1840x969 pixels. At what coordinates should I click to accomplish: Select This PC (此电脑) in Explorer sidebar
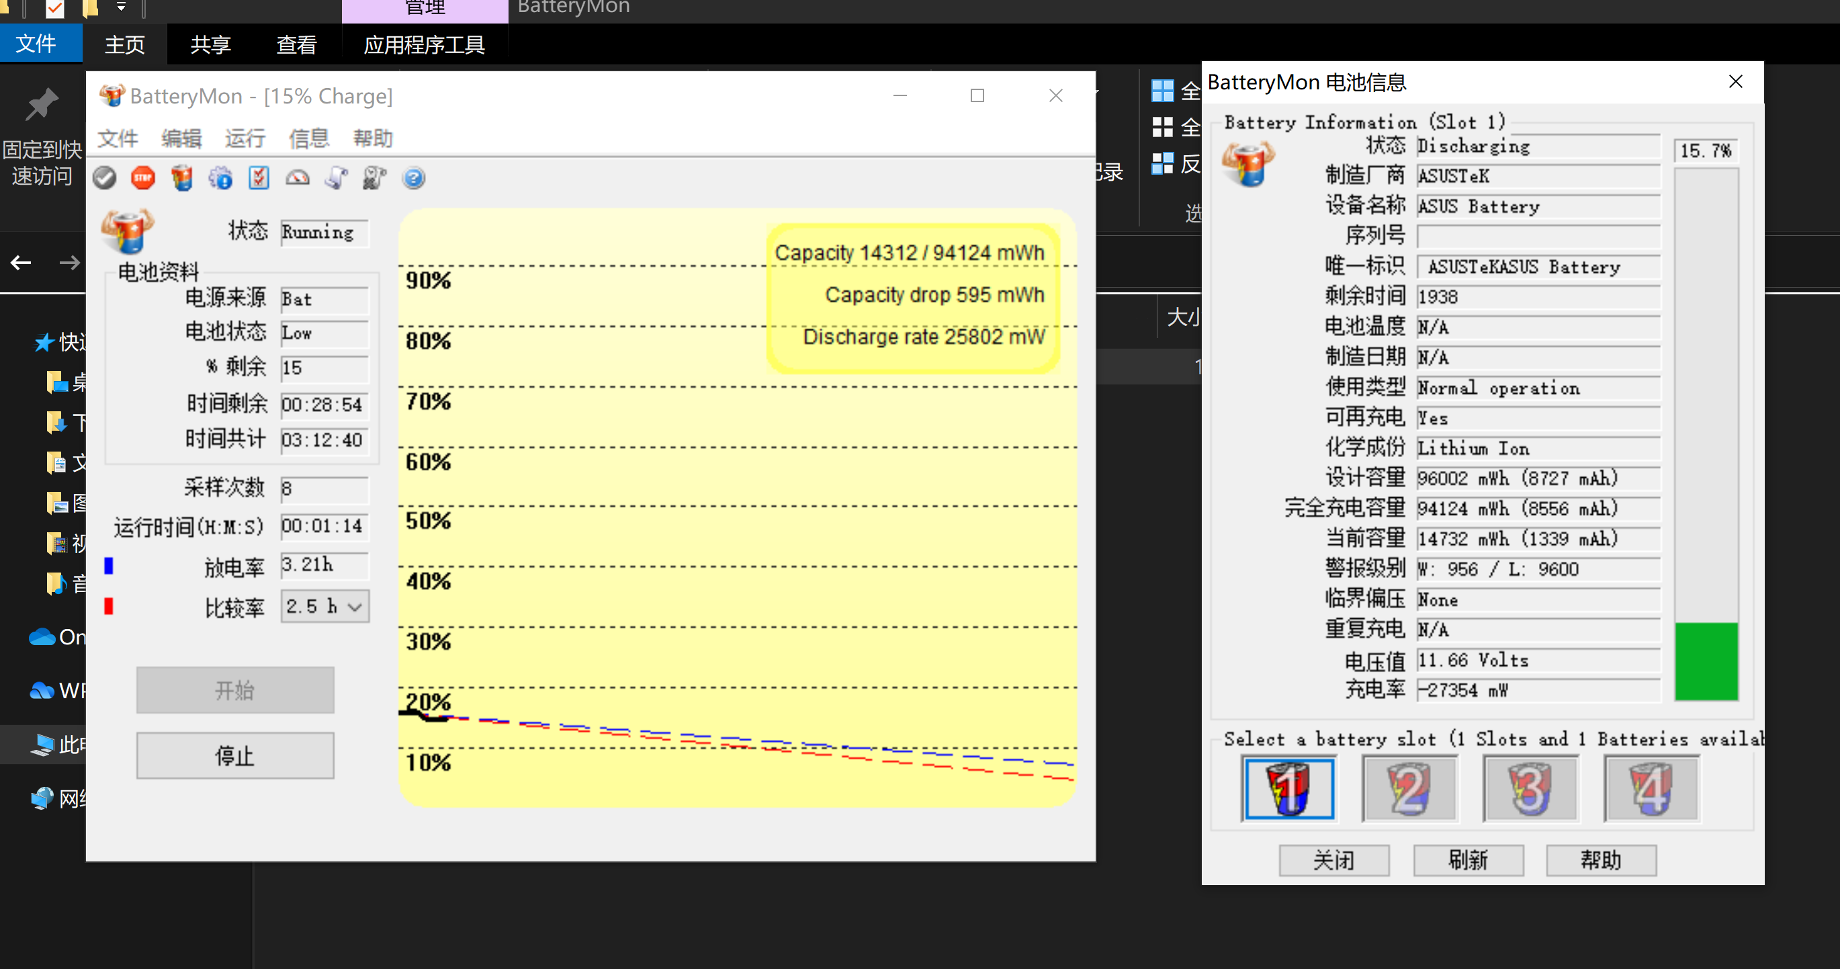point(43,745)
